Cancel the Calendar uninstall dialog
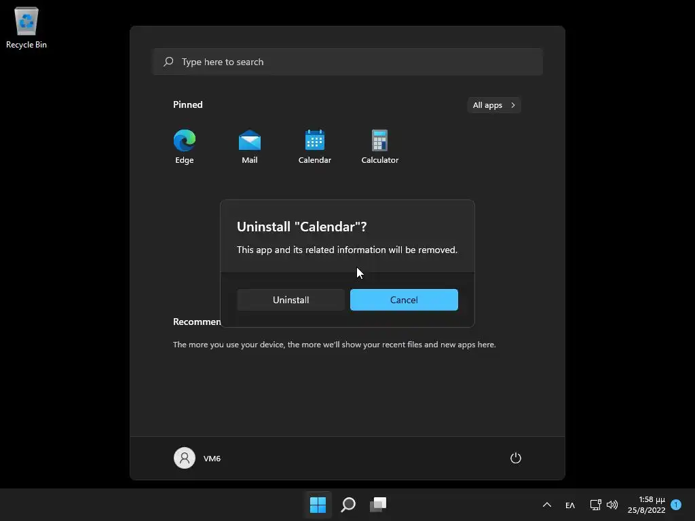This screenshot has width=695, height=521. click(x=404, y=300)
